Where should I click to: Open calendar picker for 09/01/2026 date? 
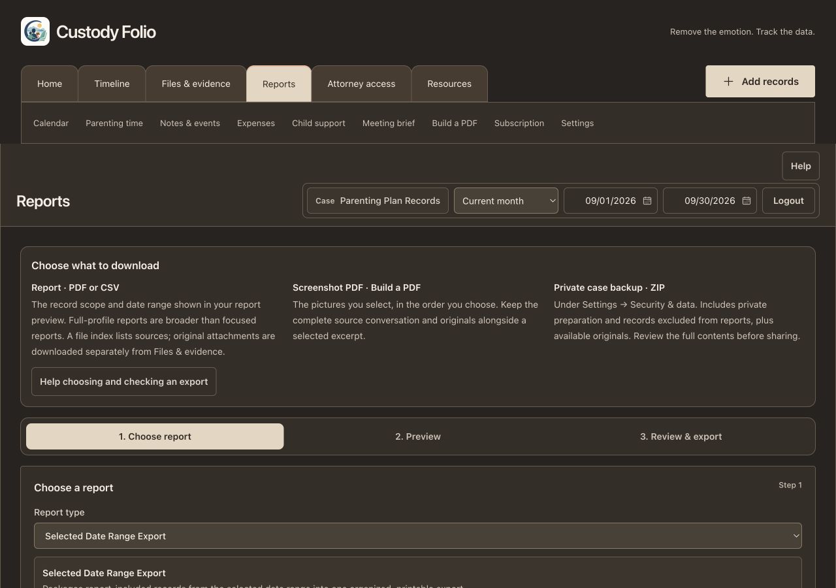tap(647, 201)
